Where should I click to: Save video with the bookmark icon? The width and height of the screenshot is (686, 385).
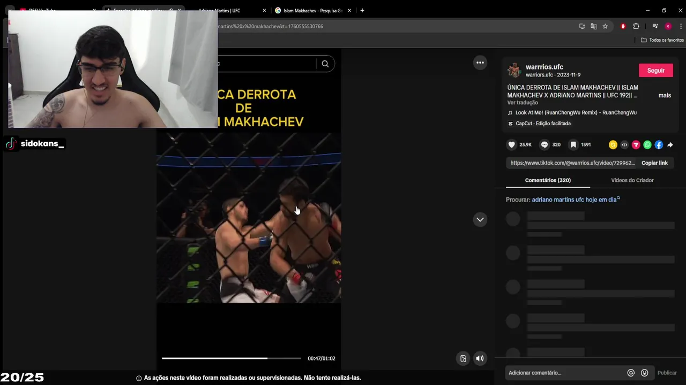tap(573, 145)
